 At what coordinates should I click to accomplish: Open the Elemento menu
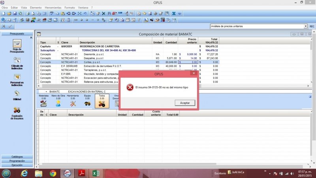[36, 8]
